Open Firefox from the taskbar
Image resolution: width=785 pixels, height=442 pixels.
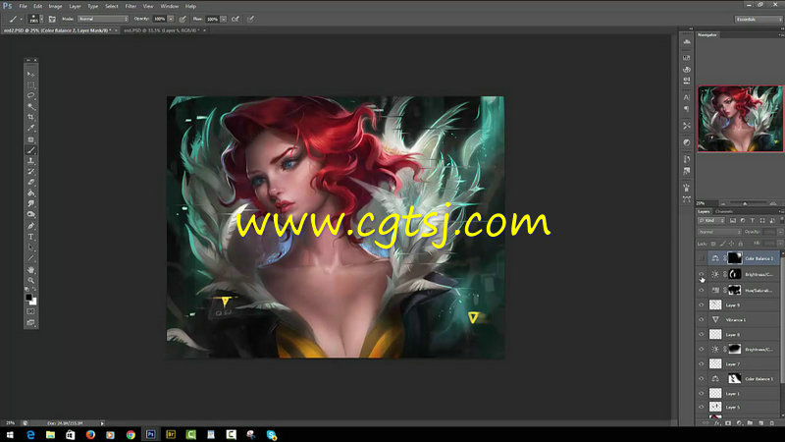(x=90, y=435)
